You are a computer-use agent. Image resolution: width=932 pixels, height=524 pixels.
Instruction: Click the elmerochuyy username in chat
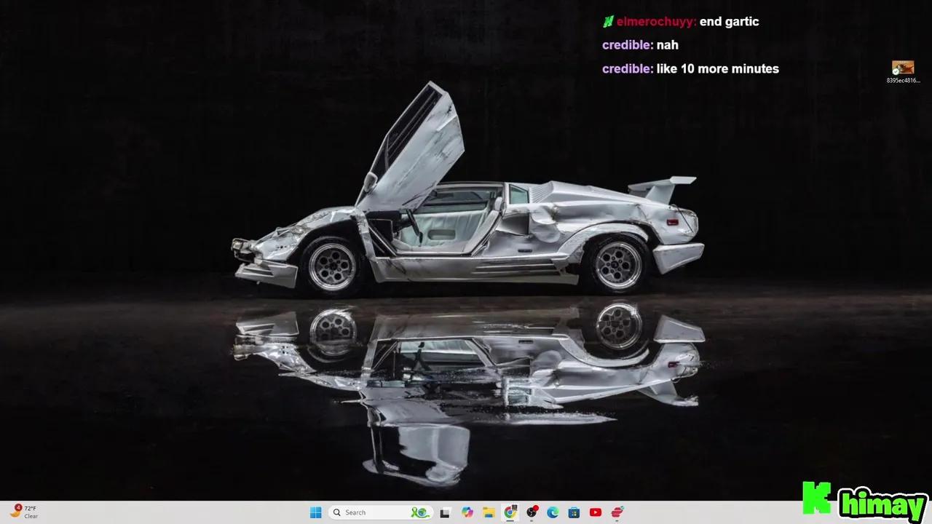pos(655,22)
